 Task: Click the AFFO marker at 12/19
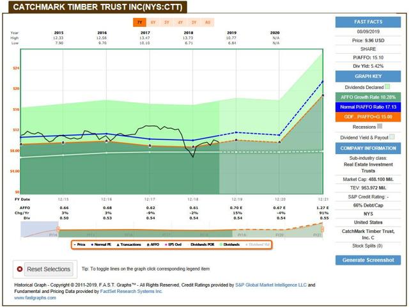tap(236, 141)
